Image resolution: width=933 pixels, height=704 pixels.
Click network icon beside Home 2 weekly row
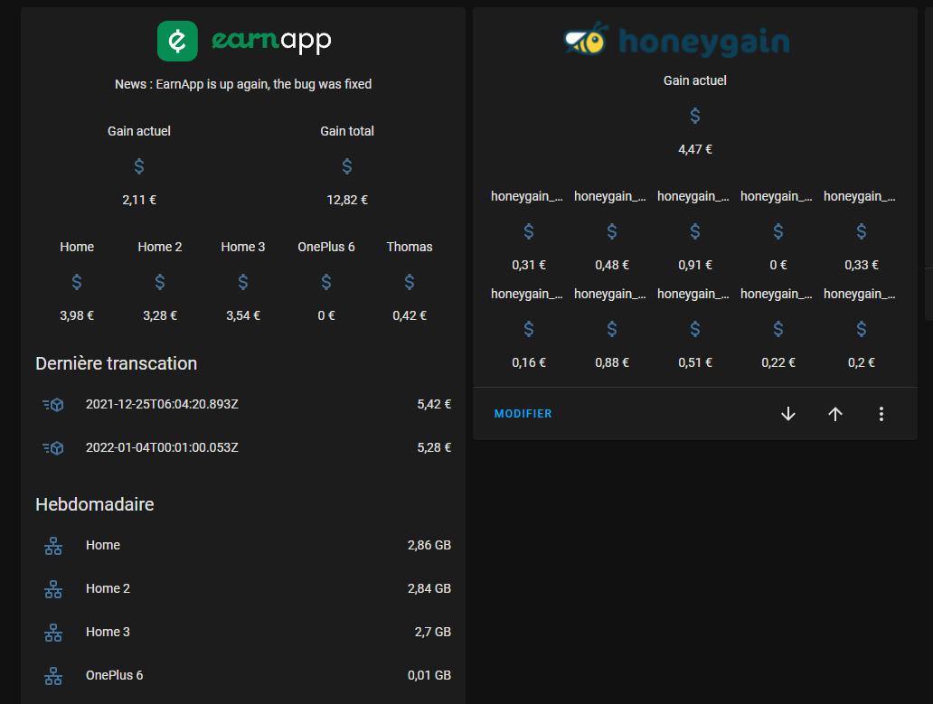[x=53, y=588]
